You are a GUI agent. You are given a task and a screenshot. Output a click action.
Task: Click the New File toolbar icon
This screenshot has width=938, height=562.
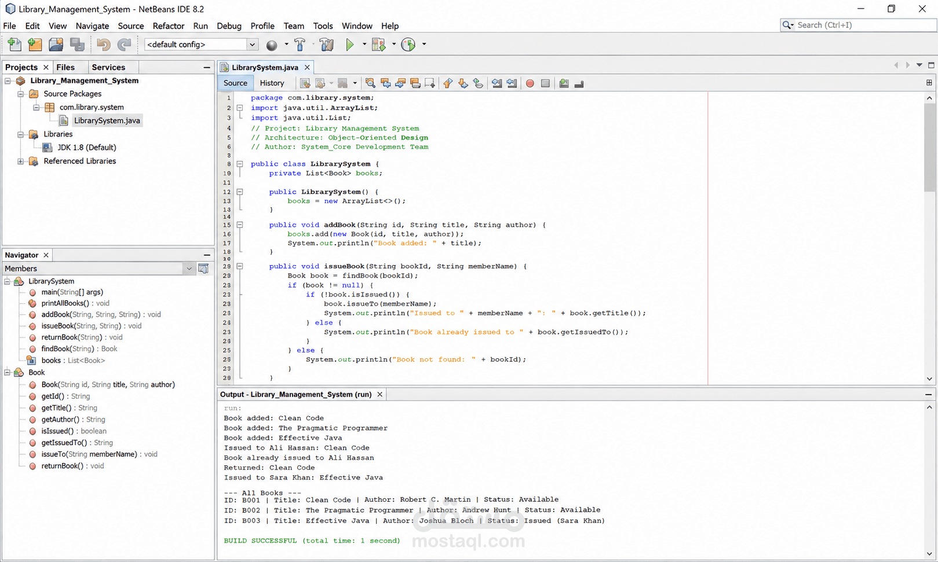tap(14, 45)
